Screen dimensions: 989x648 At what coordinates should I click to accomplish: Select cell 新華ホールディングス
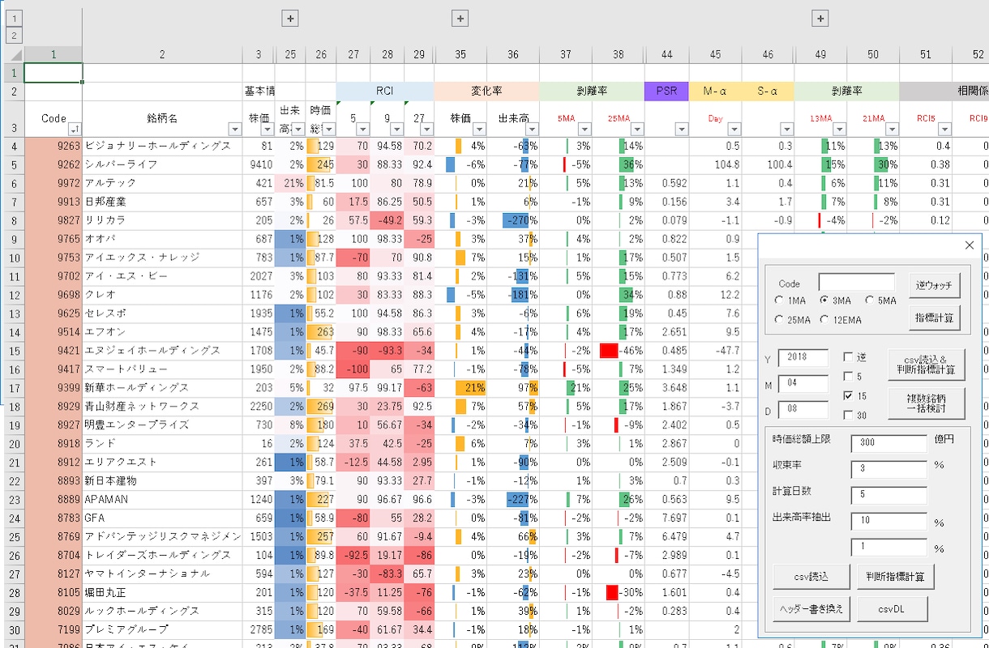(162, 388)
